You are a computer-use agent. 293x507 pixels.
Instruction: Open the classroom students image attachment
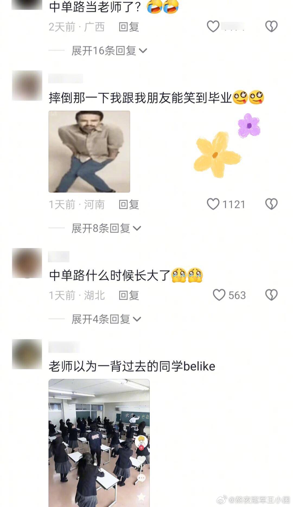(x=99, y=443)
